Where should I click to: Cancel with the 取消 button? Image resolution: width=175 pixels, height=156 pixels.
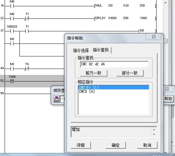pyautogui.click(x=147, y=145)
